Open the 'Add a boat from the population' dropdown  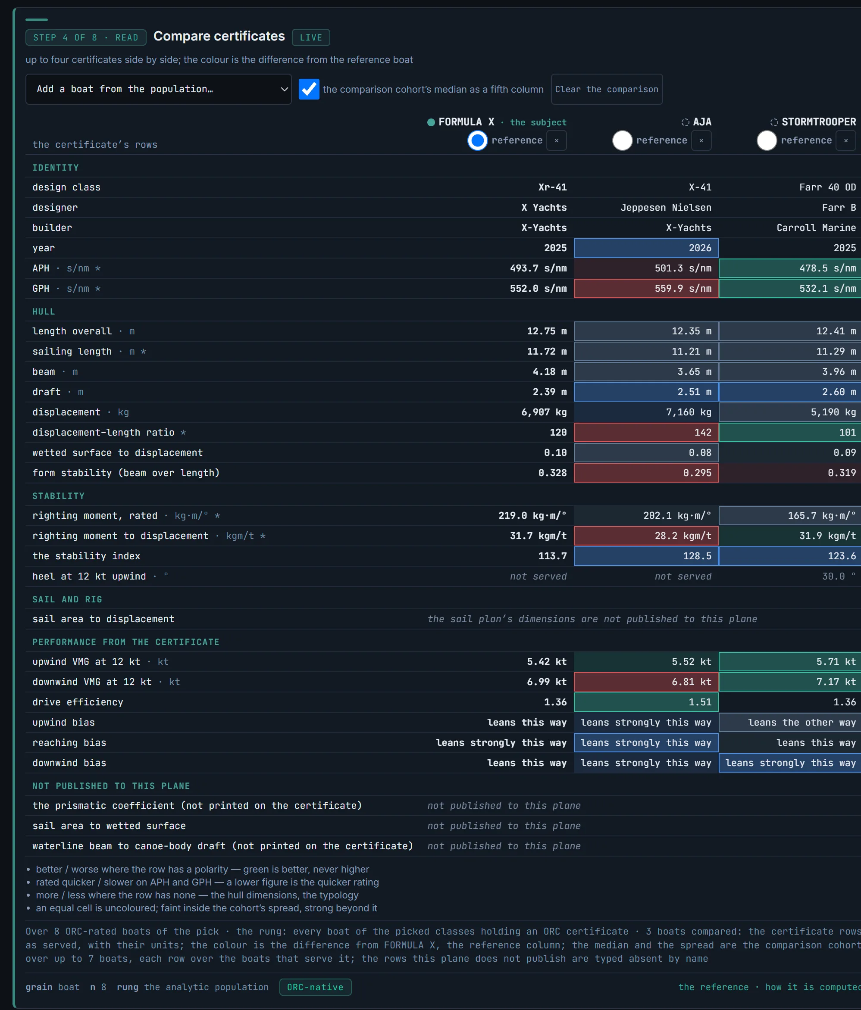[158, 89]
